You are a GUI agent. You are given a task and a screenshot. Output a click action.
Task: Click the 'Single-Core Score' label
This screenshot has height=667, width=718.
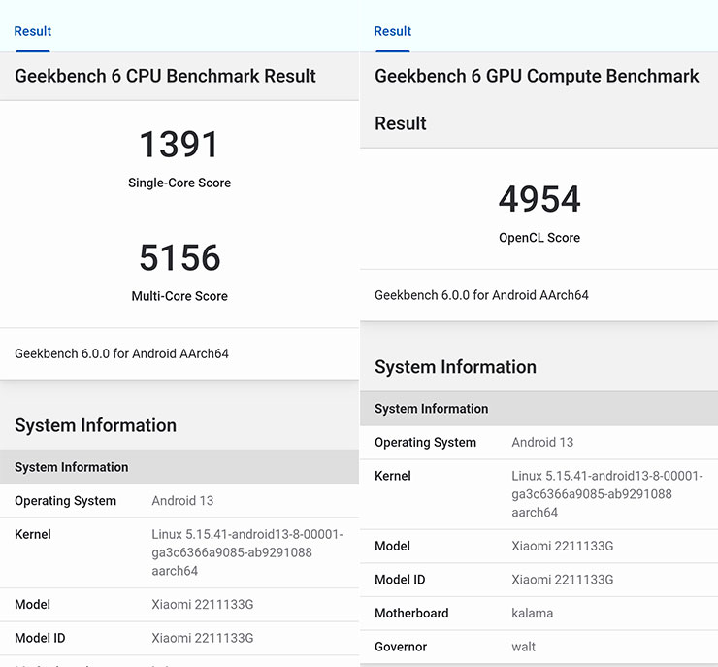179,183
